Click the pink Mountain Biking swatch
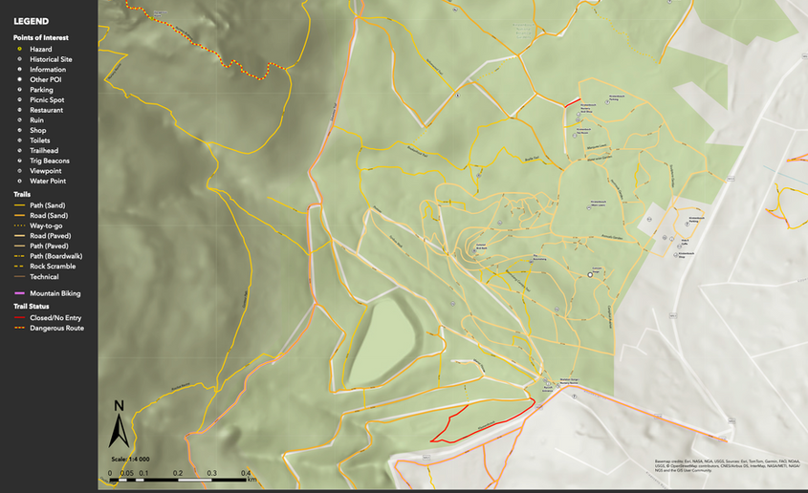Viewport: 808px width, 493px height. pyautogui.click(x=19, y=293)
